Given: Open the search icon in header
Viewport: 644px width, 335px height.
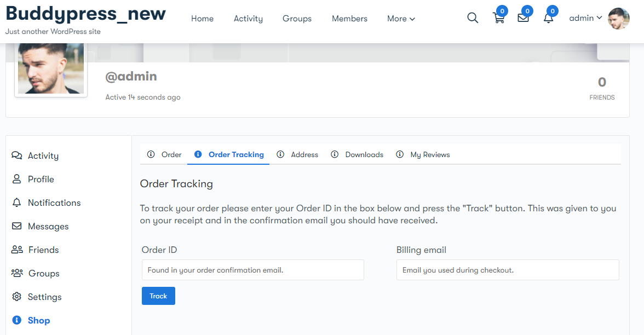Looking at the screenshot, I should pos(473,18).
